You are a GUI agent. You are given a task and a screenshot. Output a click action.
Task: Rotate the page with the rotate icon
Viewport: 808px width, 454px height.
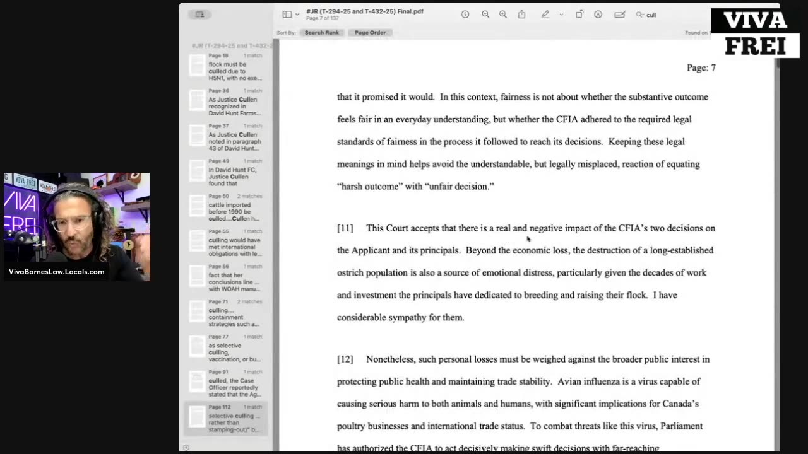click(579, 15)
